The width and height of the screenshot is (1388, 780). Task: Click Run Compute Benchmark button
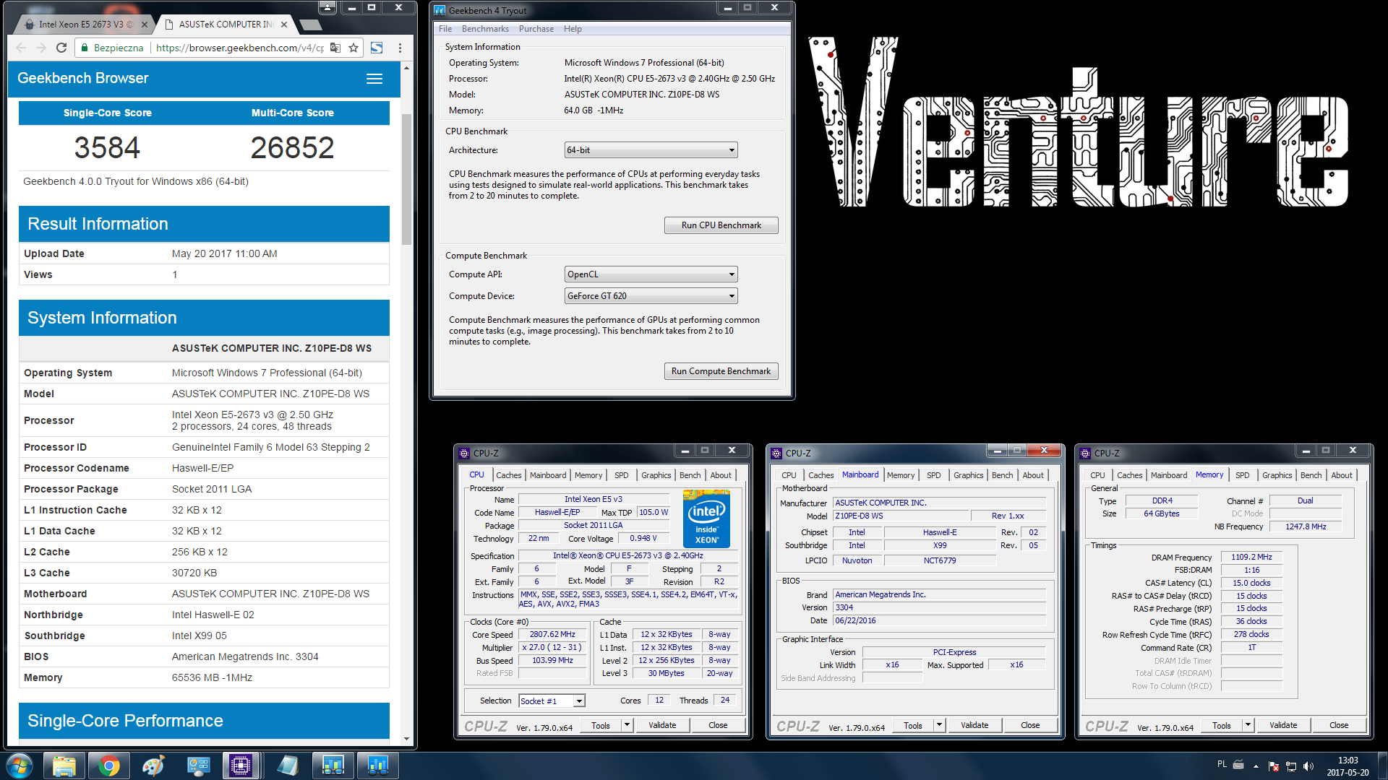point(721,371)
